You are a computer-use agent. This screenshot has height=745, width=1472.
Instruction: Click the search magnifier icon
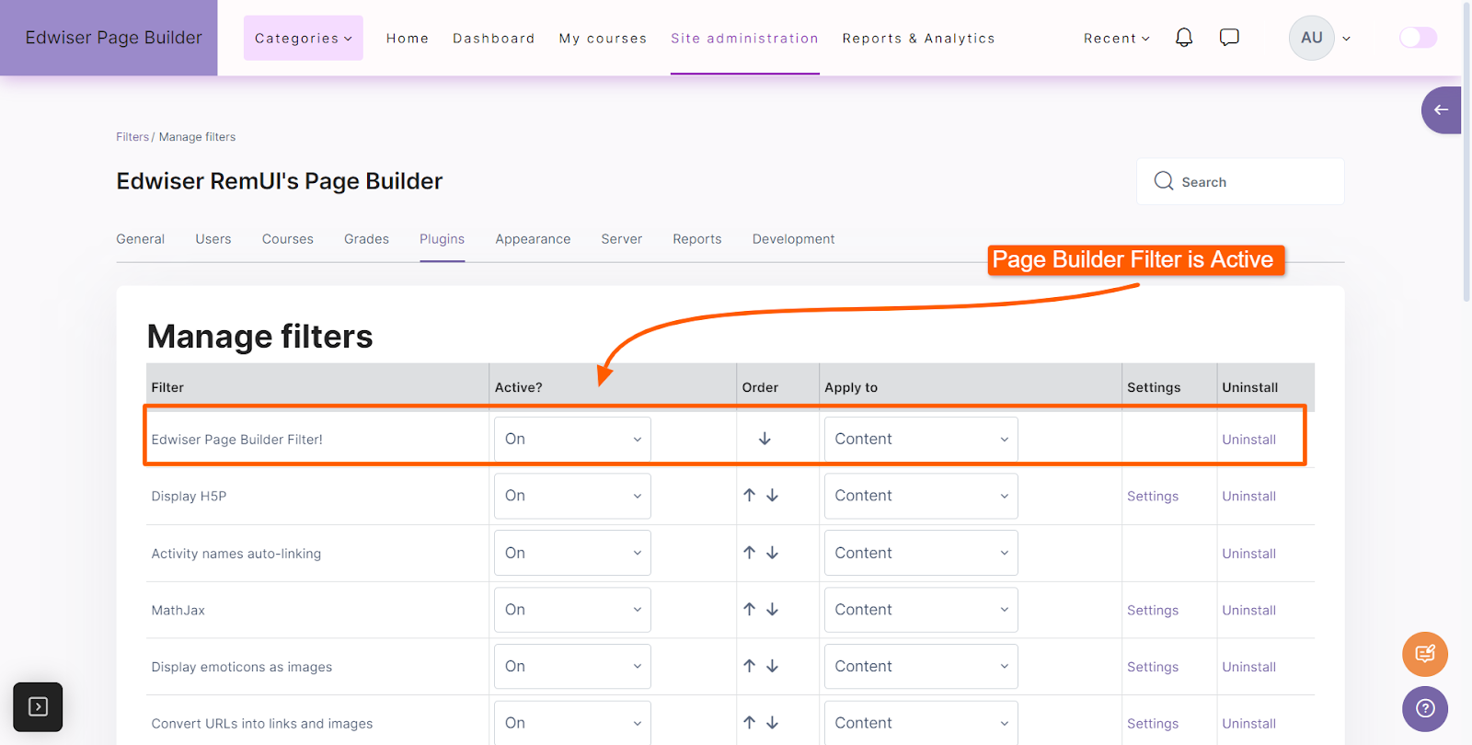click(1164, 181)
